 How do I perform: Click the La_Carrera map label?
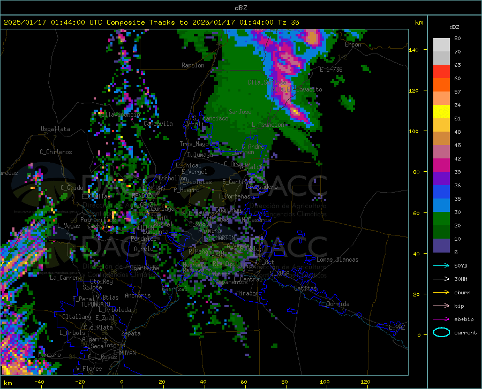pyautogui.click(x=66, y=278)
